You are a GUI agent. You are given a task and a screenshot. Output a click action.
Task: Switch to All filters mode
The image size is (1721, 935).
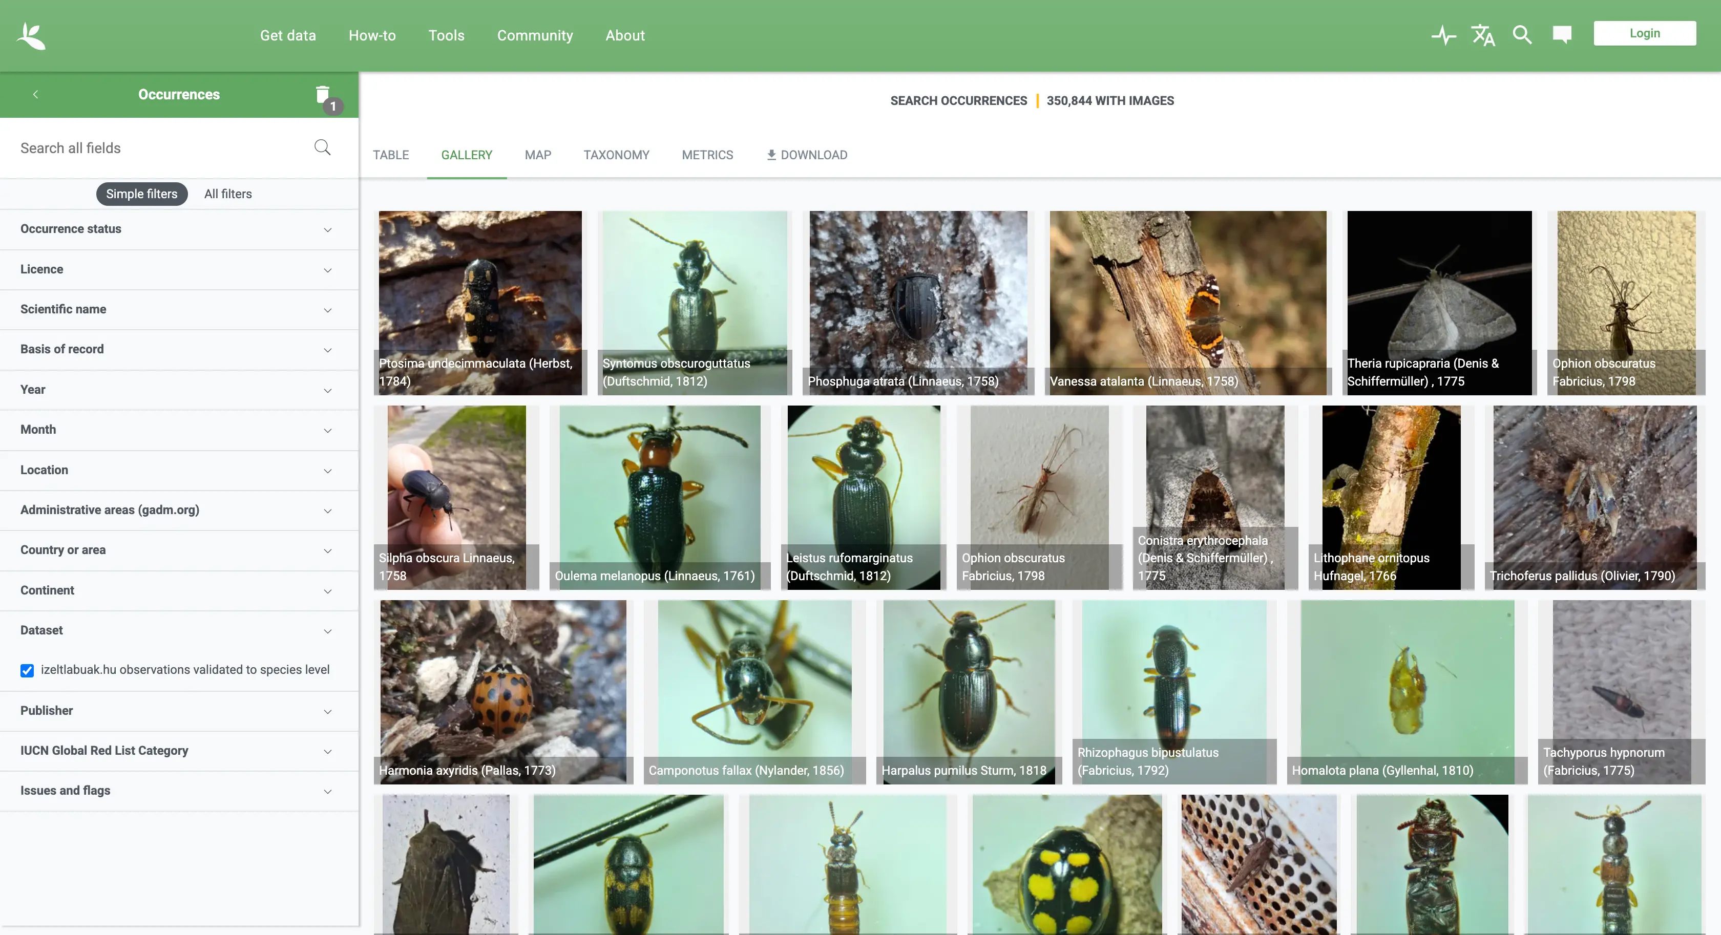pyautogui.click(x=228, y=194)
